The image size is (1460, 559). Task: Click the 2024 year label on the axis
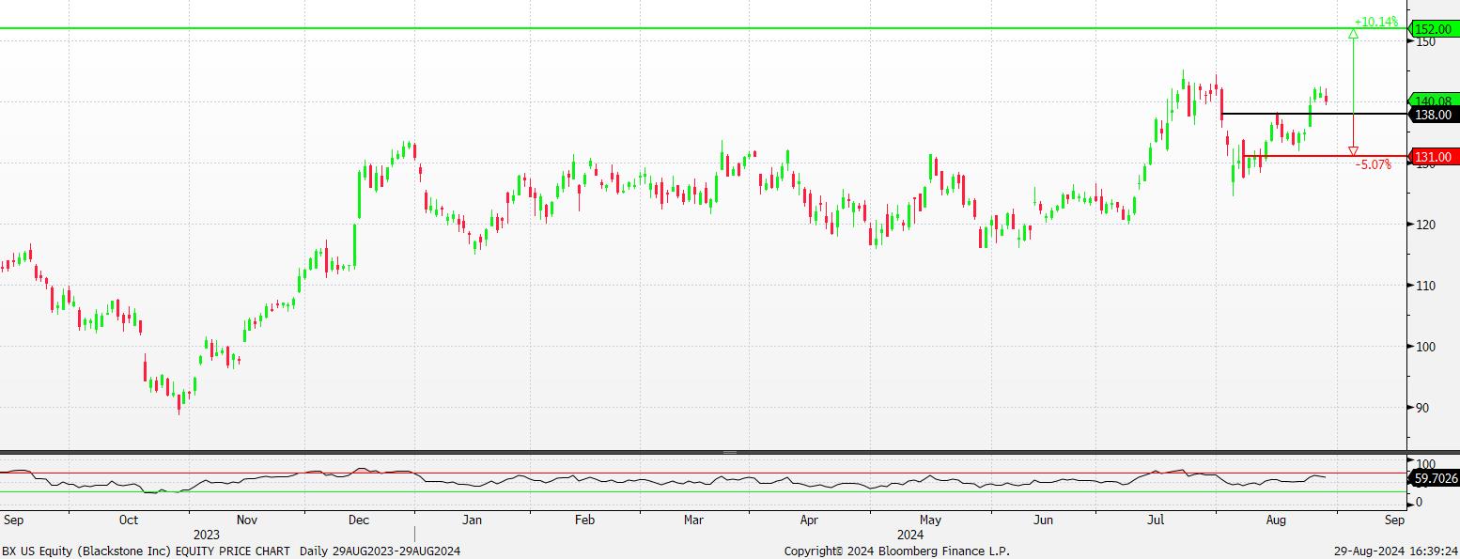click(910, 535)
